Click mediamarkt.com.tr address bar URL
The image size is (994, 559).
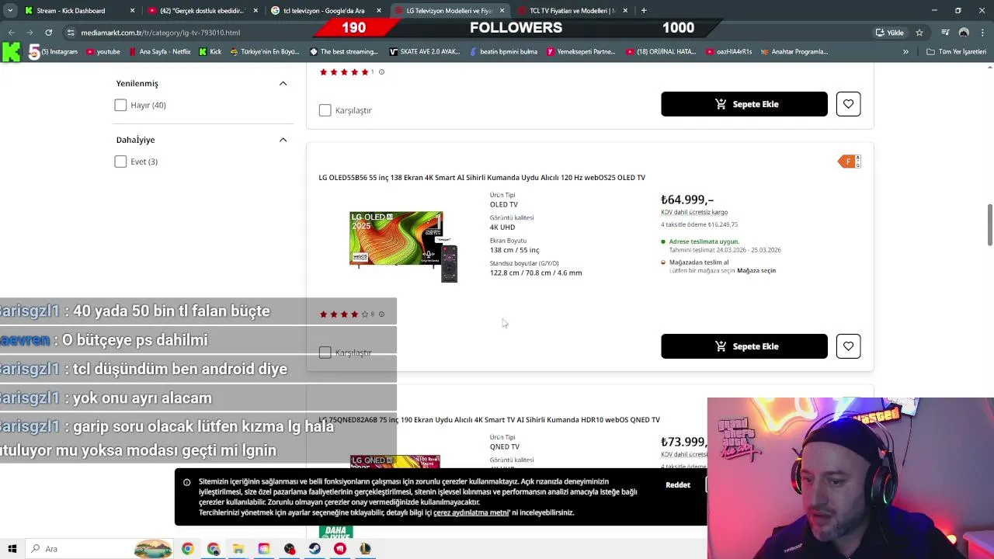point(161,33)
